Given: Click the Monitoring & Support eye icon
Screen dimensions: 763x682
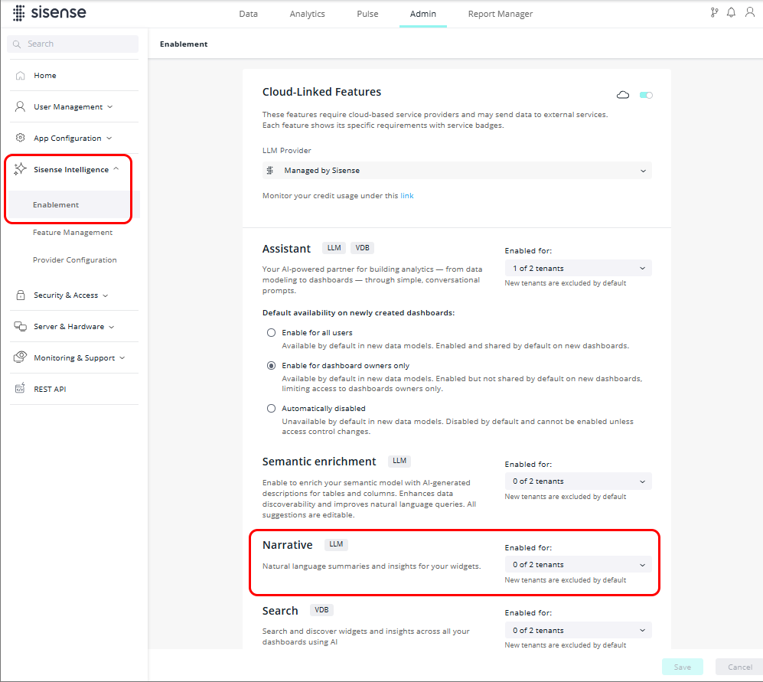Looking at the screenshot, I should [x=21, y=357].
